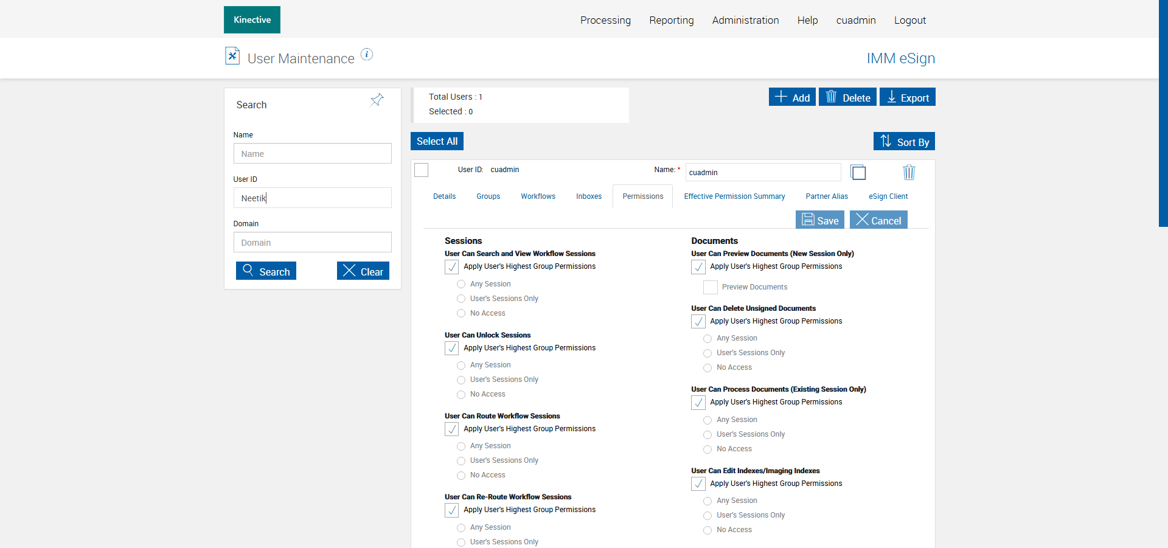Click the Kinective logo
The width and height of the screenshot is (1168, 548).
[252, 20]
